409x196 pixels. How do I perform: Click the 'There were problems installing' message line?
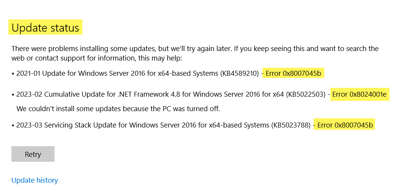[x=195, y=48]
